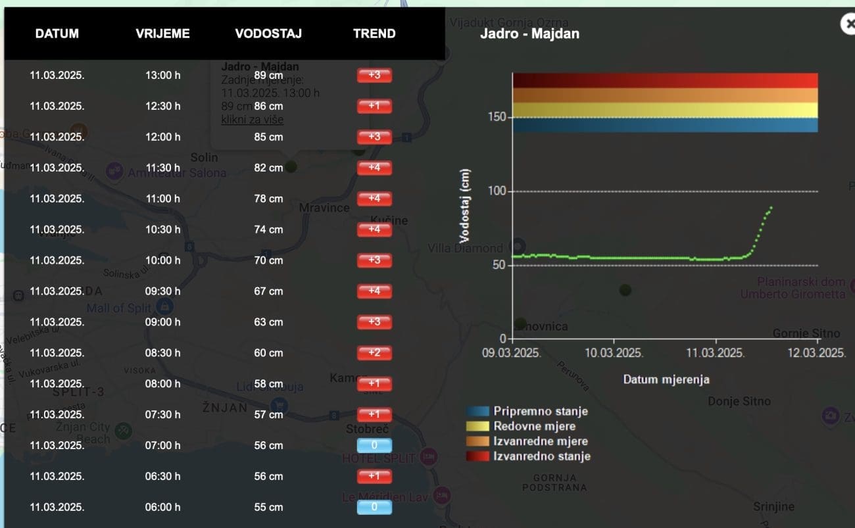Click the Amfiteatar Salona map marker icon
Screen dimensions: 855x528
tap(115, 171)
